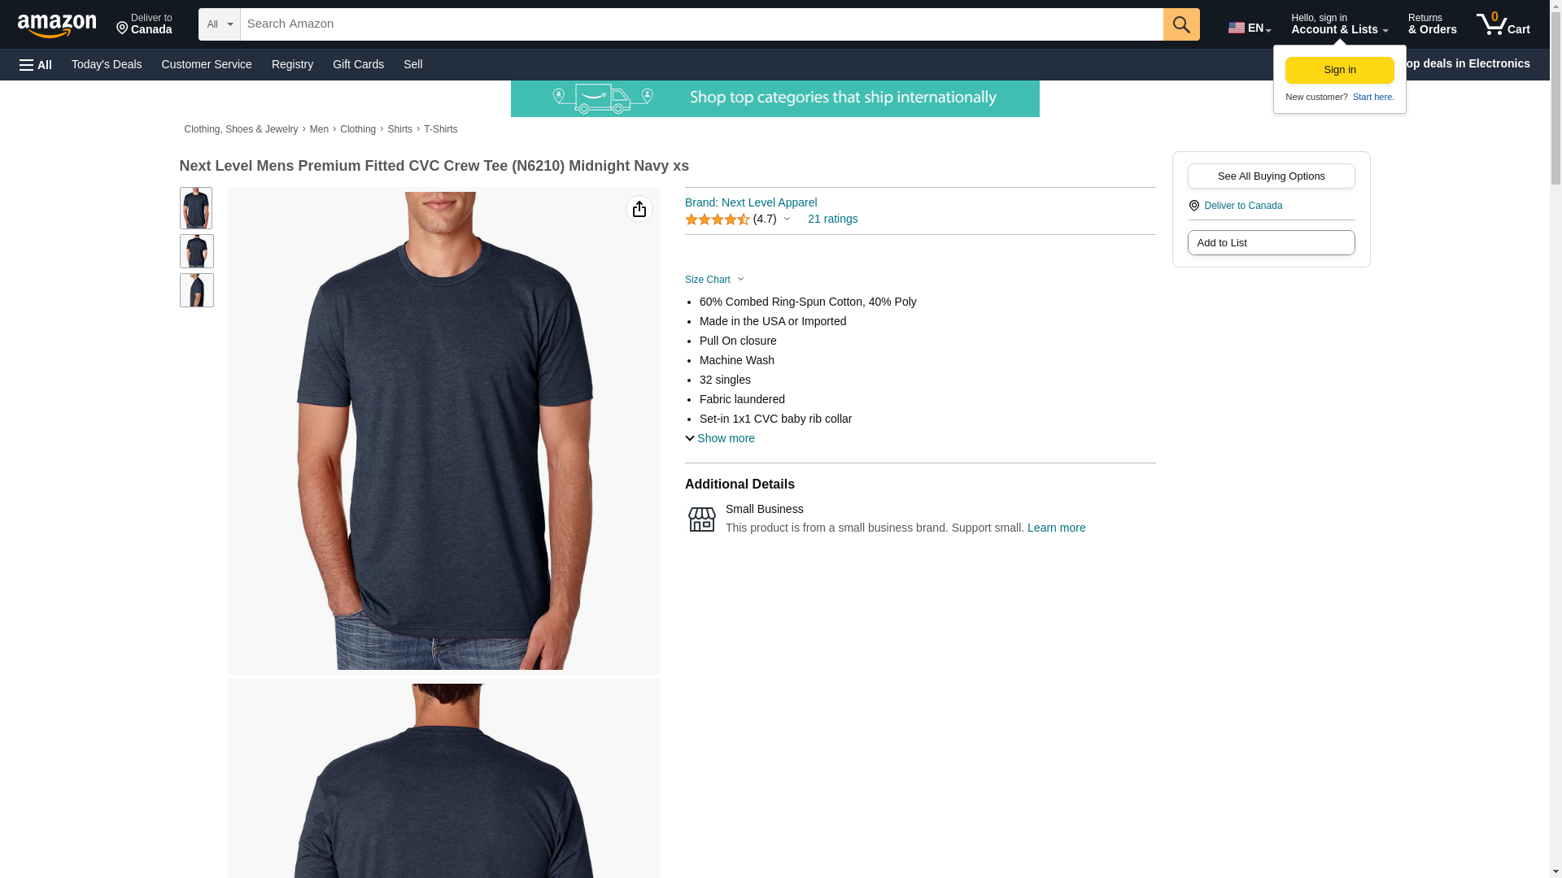Expand the Size Chart dropdown
The image size is (1562, 878).
coord(714,280)
